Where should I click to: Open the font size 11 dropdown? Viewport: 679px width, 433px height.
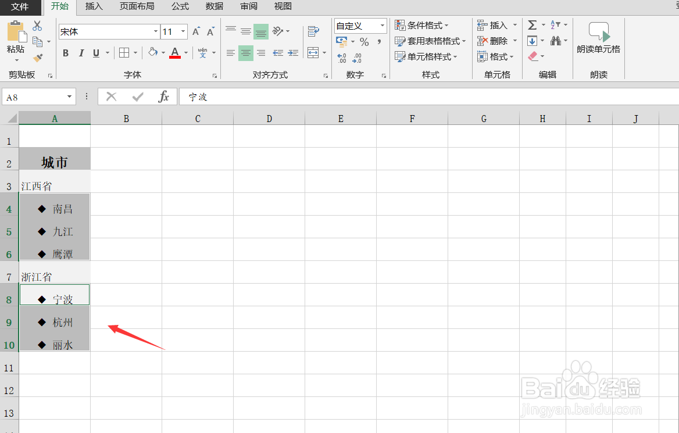(x=183, y=31)
